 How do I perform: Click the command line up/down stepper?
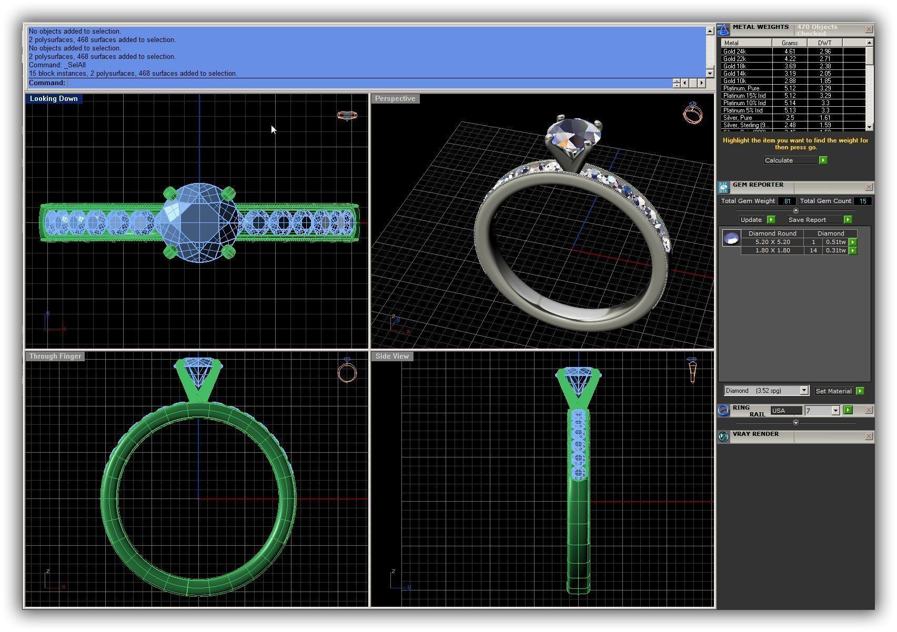[676, 83]
